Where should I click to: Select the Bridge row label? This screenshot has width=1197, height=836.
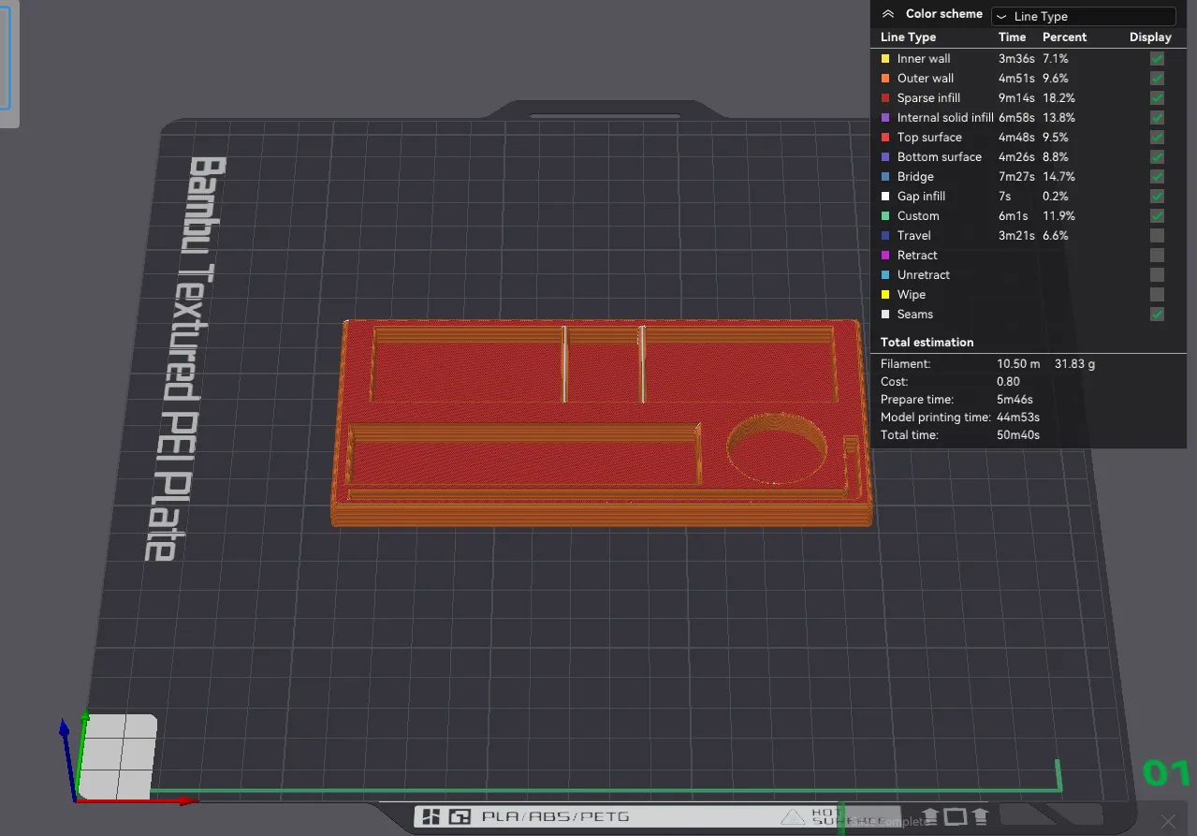pos(915,177)
